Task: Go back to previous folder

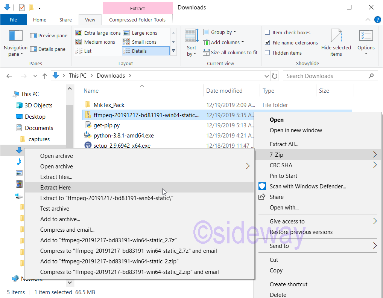Action: tap(9, 76)
